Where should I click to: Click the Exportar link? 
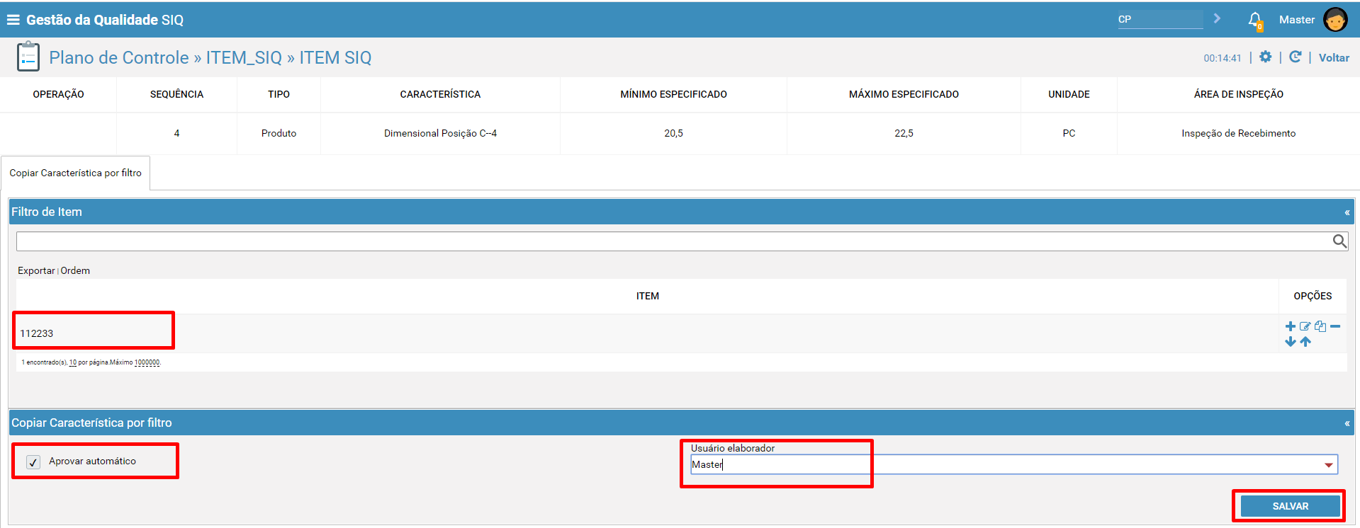pyautogui.click(x=36, y=270)
